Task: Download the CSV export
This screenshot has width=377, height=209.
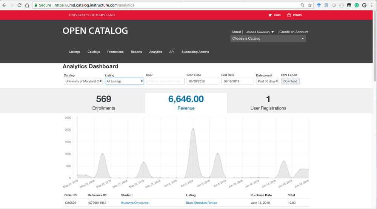Action: coord(290,81)
